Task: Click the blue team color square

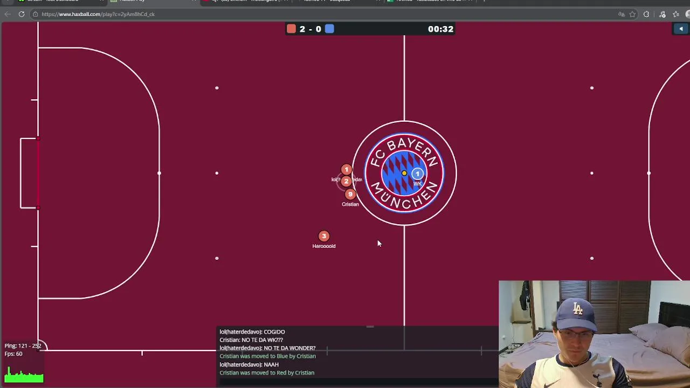Action: pos(329,29)
